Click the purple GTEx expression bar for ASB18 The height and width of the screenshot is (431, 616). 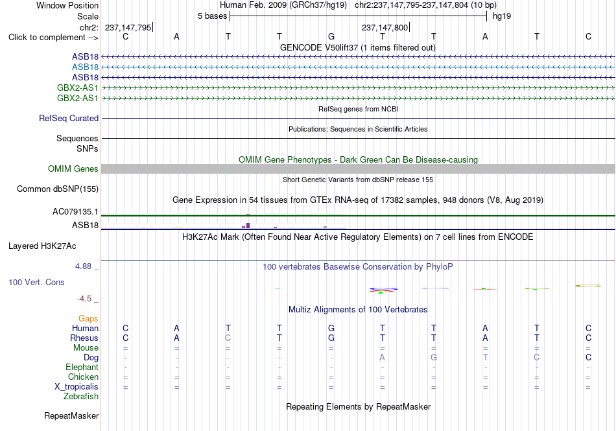click(248, 226)
